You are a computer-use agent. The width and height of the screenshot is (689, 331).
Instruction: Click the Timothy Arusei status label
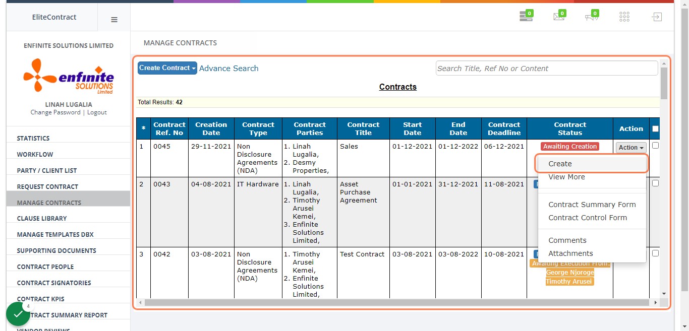pyautogui.click(x=570, y=282)
